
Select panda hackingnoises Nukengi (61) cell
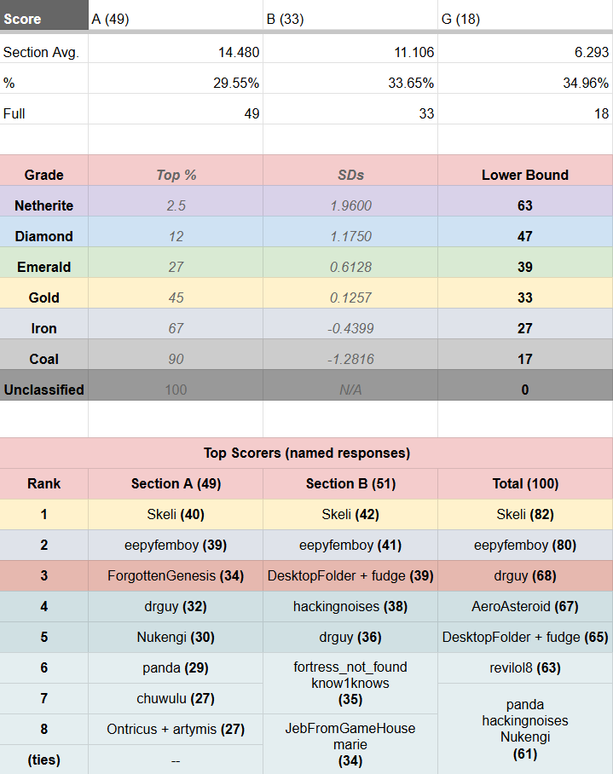click(x=525, y=729)
